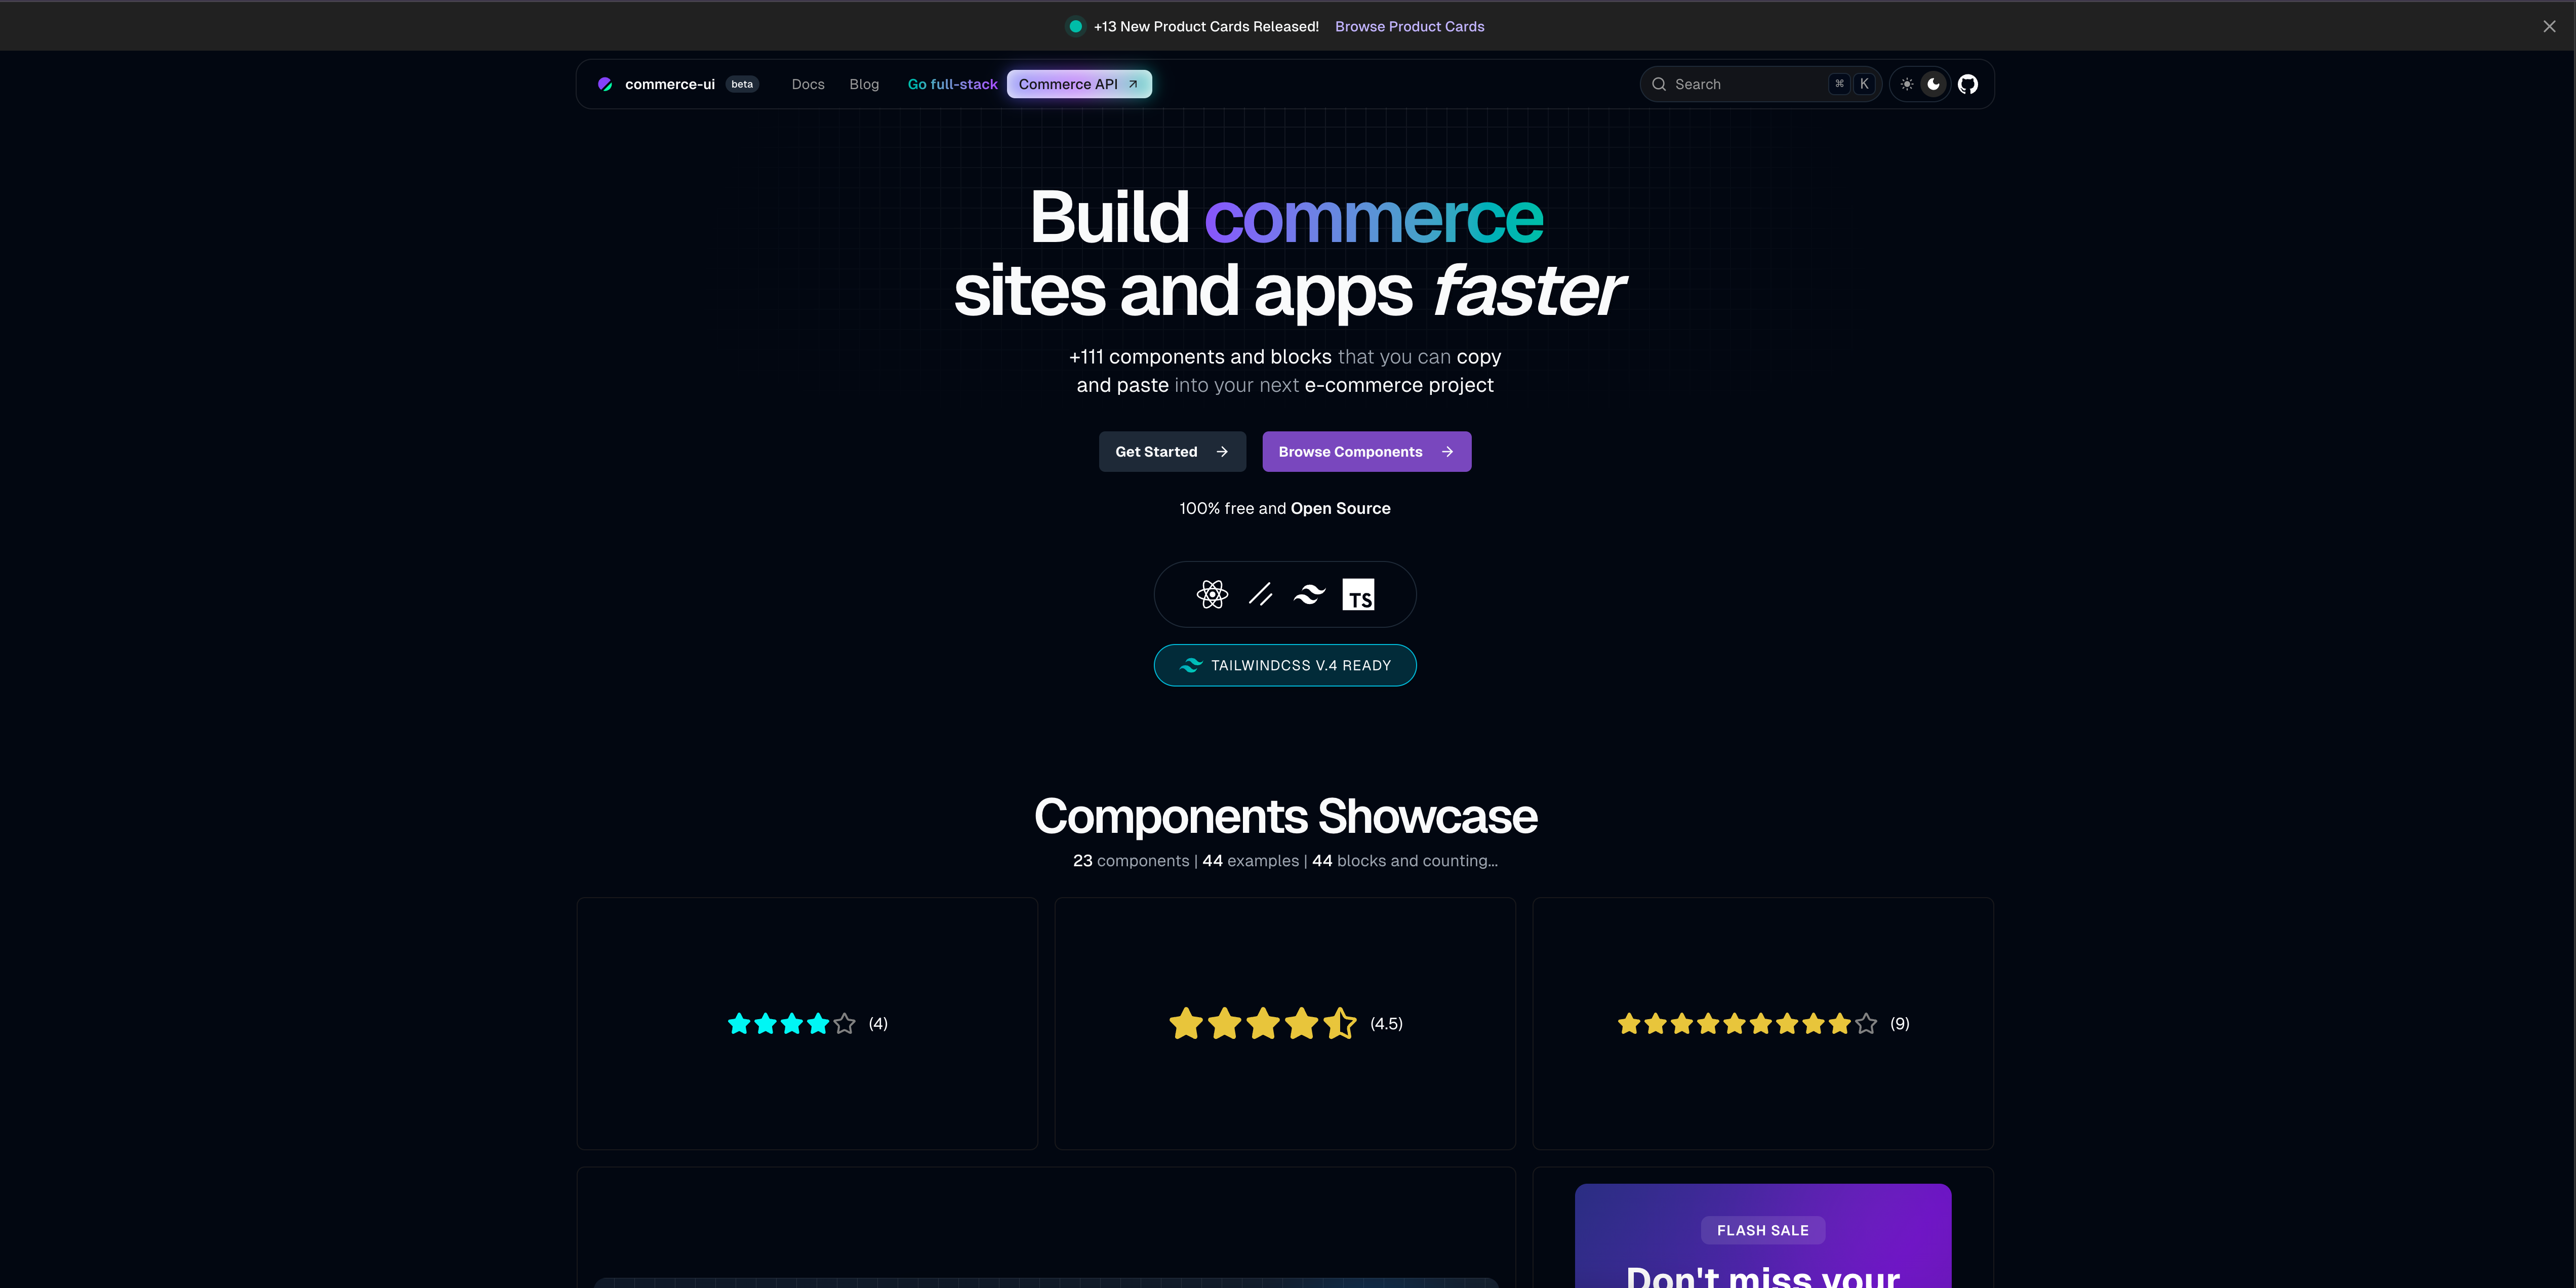Click the TypeScript TS icon
This screenshot has width=2576, height=1288.
coord(1358,594)
